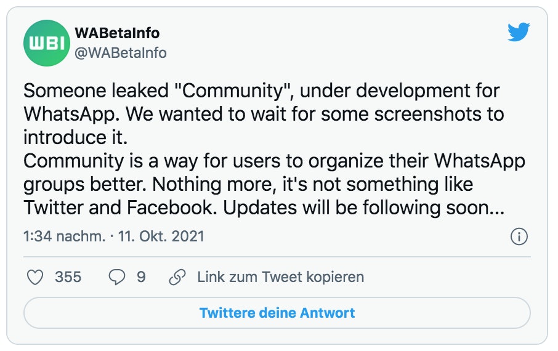
Task: Open the tweet info circle icon
Action: [519, 236]
